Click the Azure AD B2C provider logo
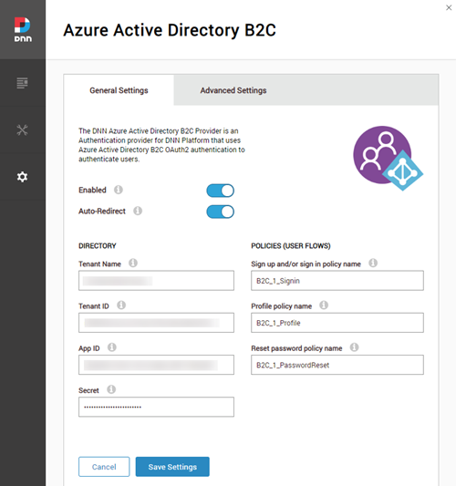 tap(389, 158)
